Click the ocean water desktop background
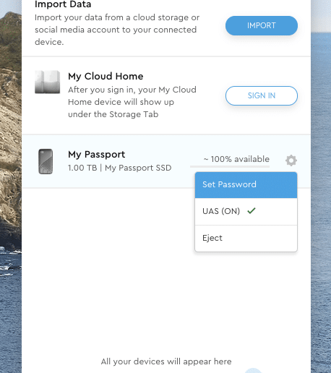 pos(321,193)
